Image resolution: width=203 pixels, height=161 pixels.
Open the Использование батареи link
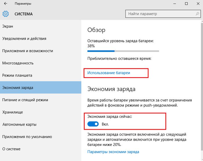click(109, 73)
